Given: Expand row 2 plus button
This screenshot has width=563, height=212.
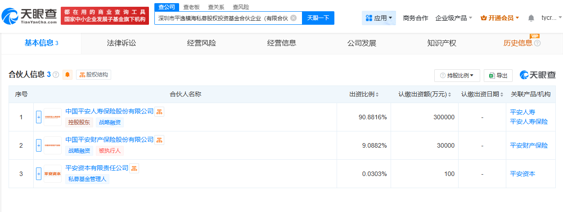Looking at the screenshot, I should click(x=39, y=145).
